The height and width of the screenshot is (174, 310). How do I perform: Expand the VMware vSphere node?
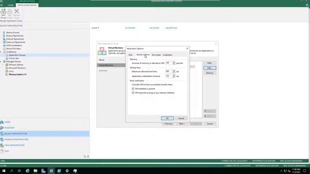(3, 65)
